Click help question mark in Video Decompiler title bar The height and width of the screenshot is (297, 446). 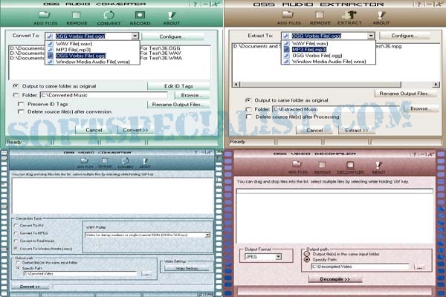[x=415, y=154]
